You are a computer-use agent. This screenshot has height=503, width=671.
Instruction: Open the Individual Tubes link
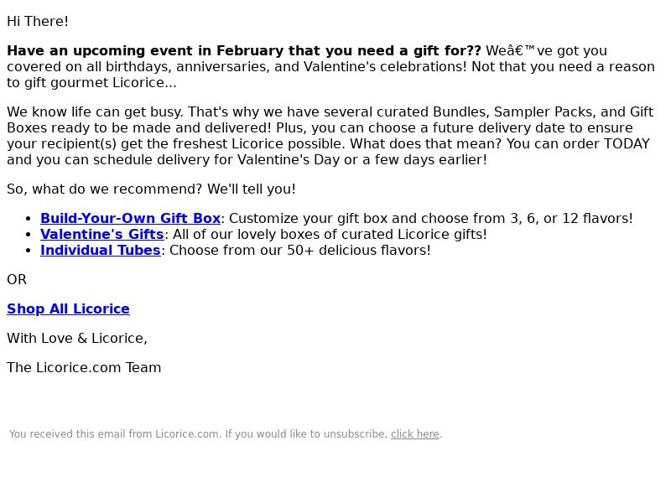[101, 250]
